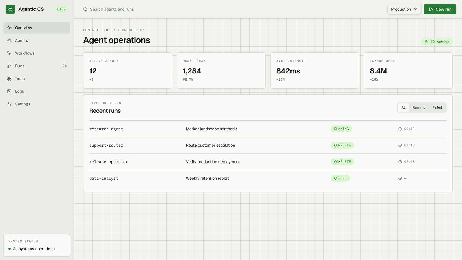Open the Overview menu item
Viewport: 462px width, 260px height.
click(37, 28)
